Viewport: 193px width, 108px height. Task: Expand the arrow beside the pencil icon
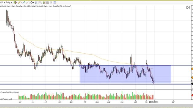pos(21,2)
